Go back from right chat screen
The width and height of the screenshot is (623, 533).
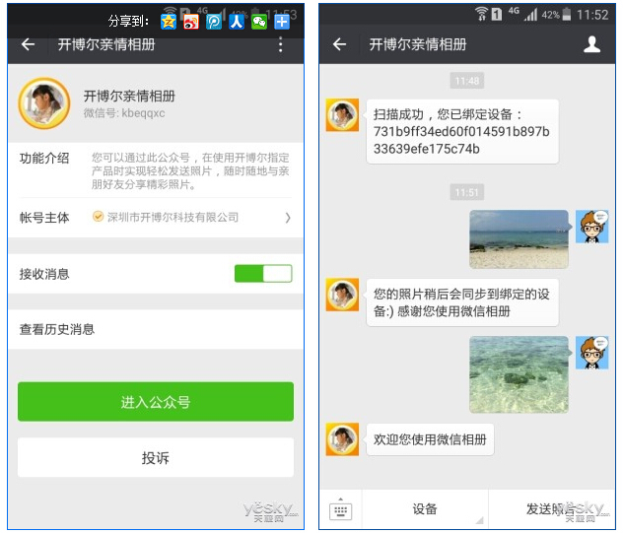339,44
